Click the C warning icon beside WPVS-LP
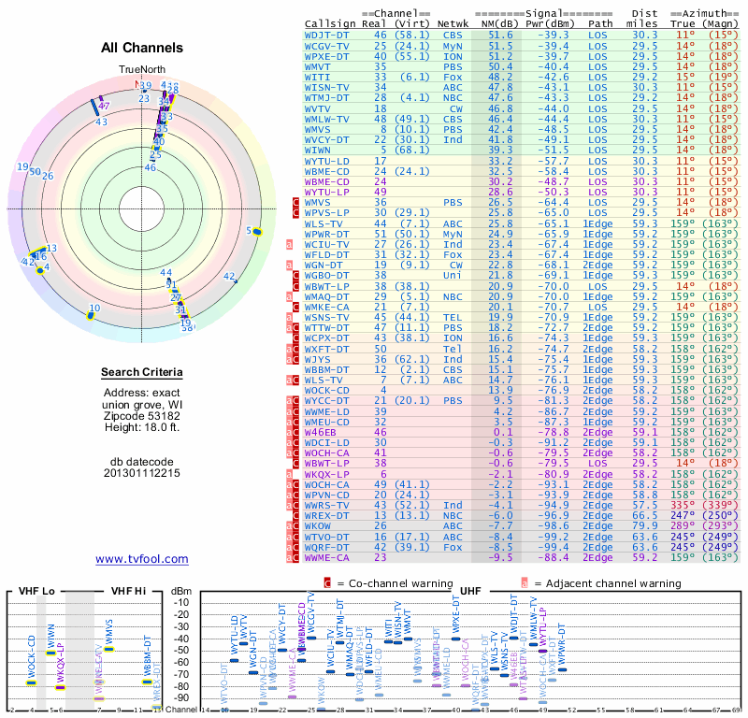This screenshot has height=718, width=748. [295, 213]
